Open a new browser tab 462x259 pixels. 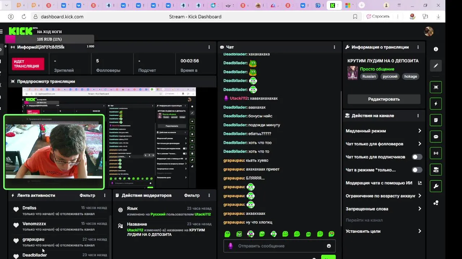(x=362, y=5)
